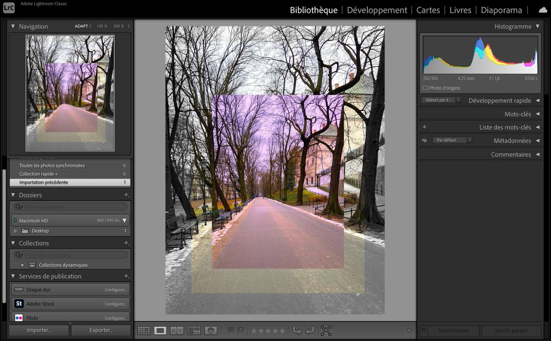Collapse the Collections panel

pyautogui.click(x=13, y=243)
